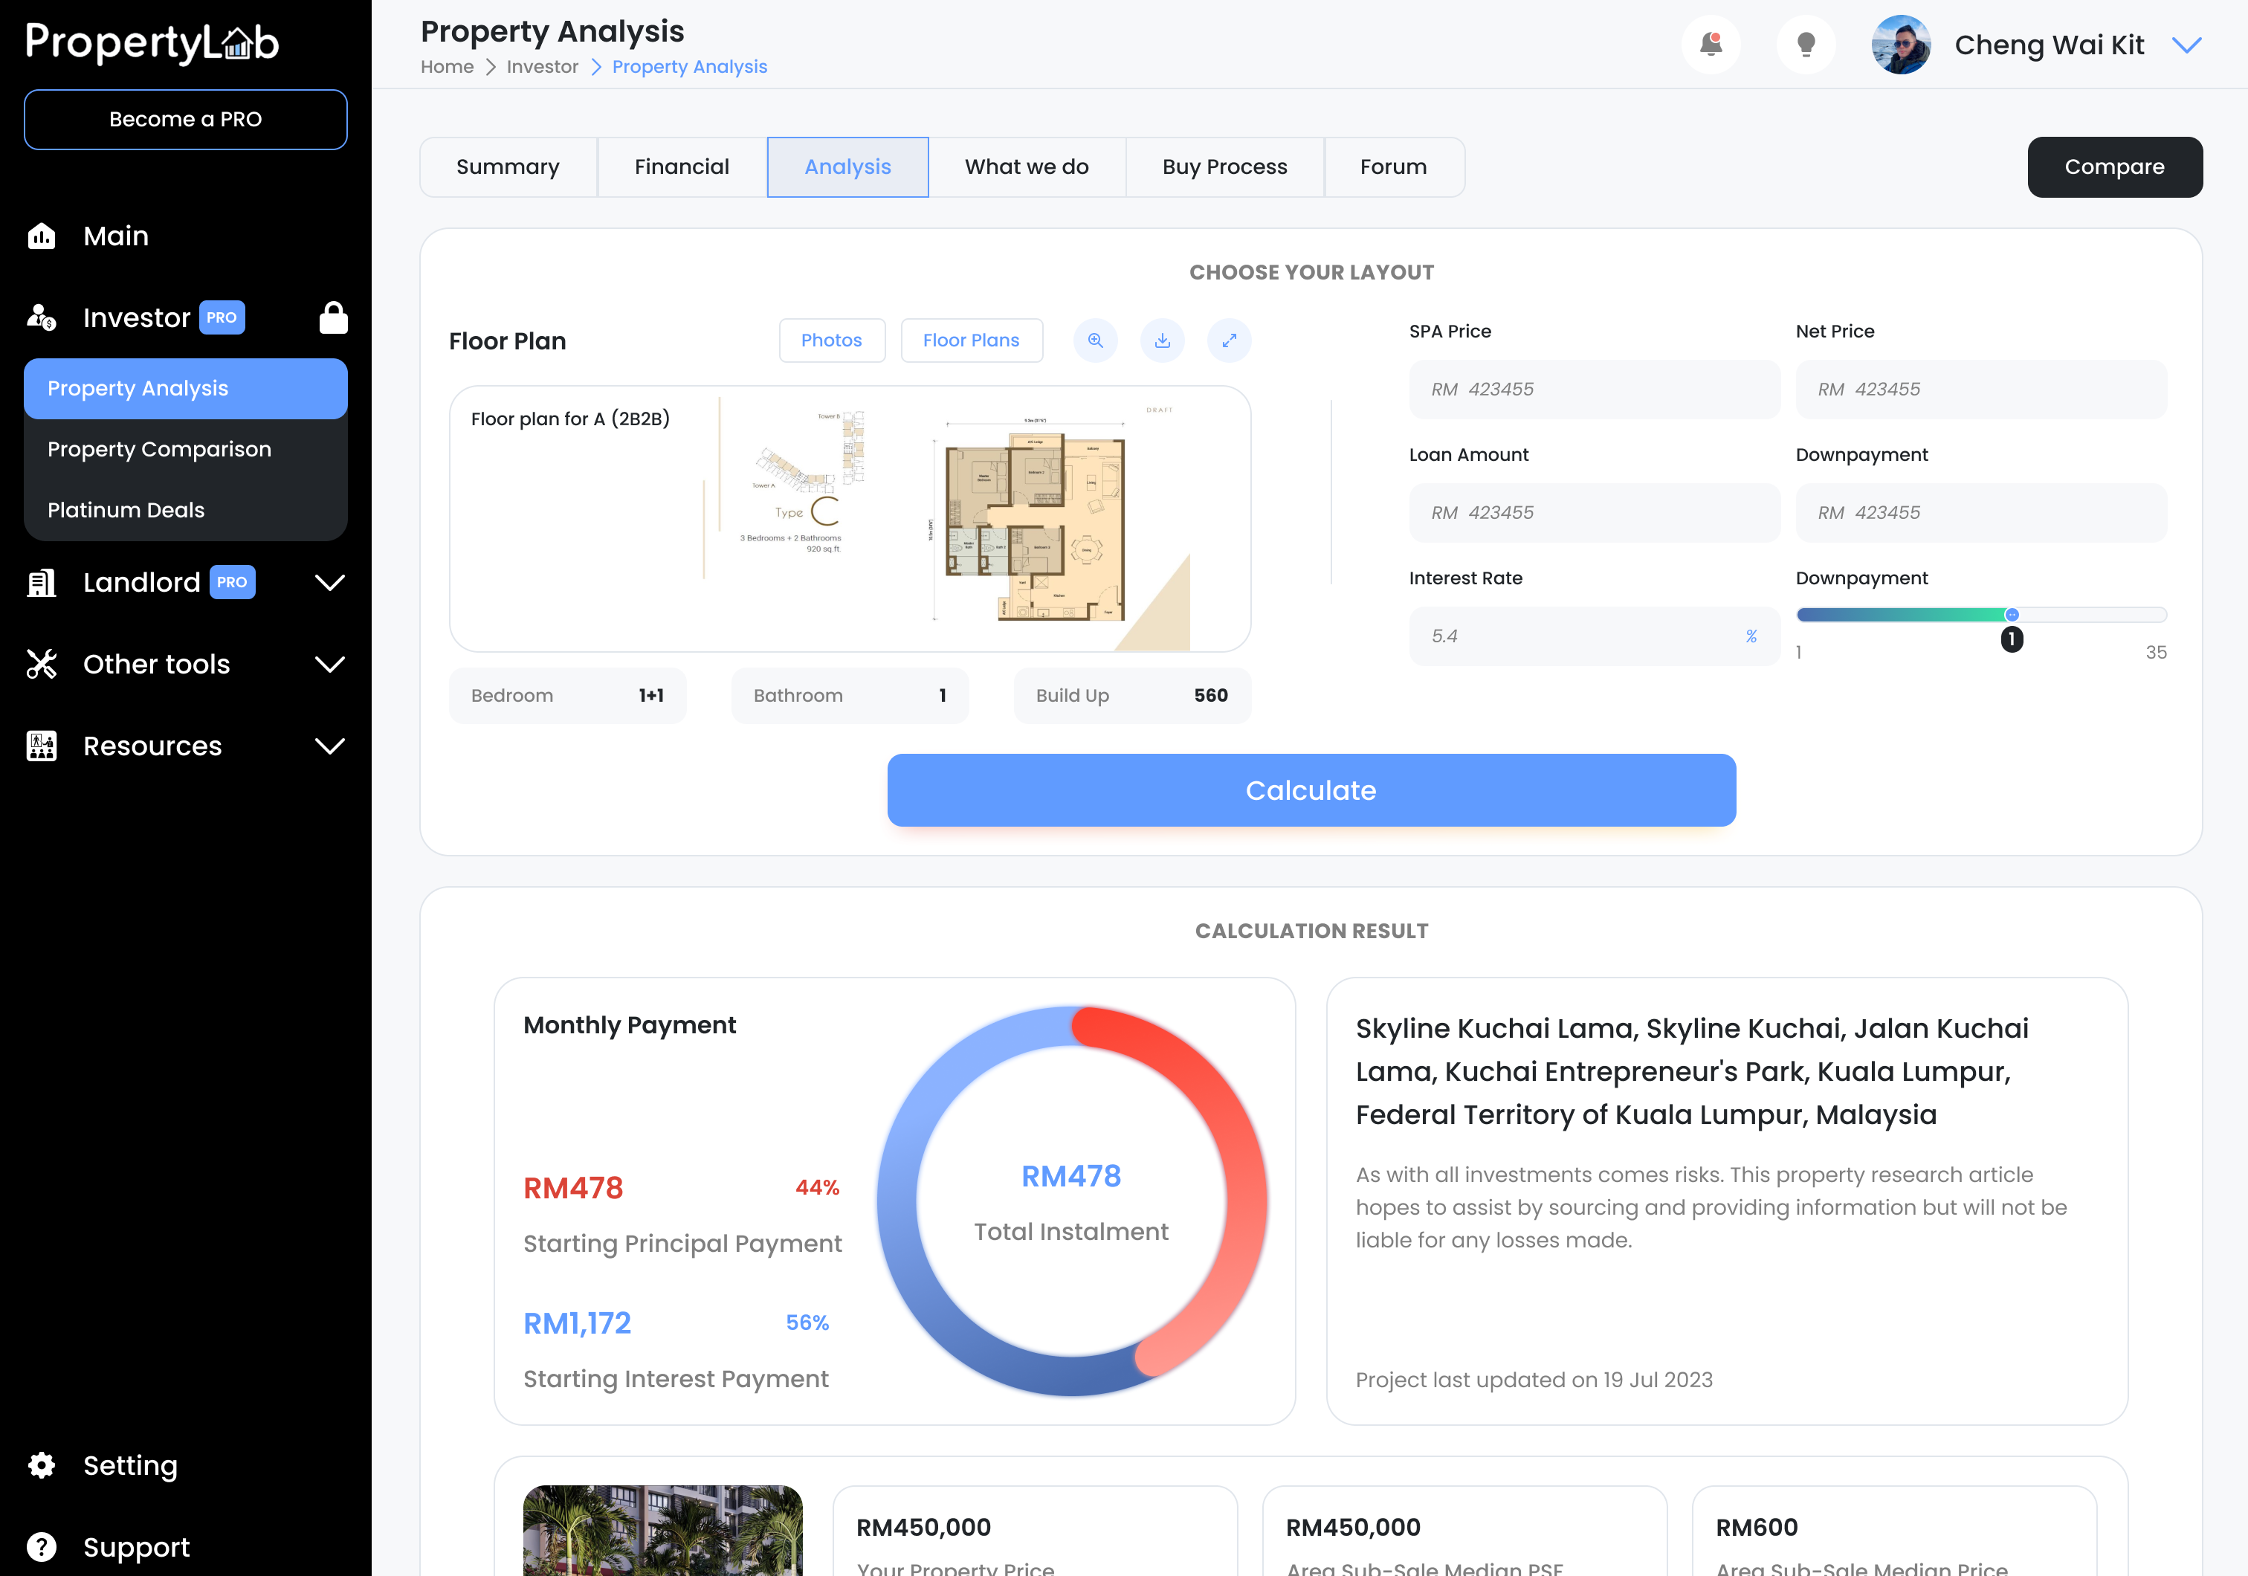Expand the Resources sidebar section
2248x1576 pixels.
[330, 746]
